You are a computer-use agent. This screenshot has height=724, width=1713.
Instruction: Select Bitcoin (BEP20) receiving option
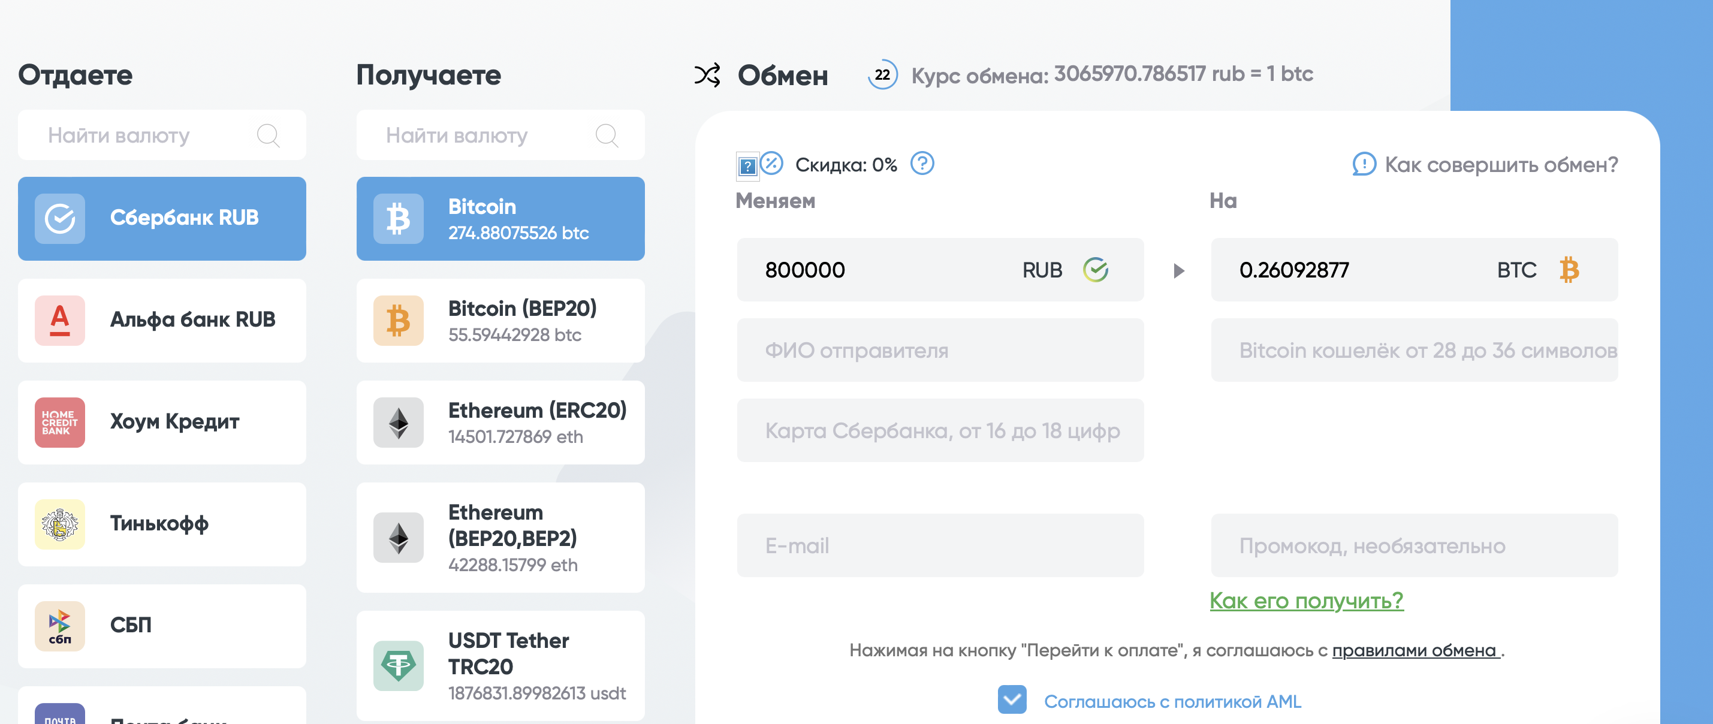[500, 320]
